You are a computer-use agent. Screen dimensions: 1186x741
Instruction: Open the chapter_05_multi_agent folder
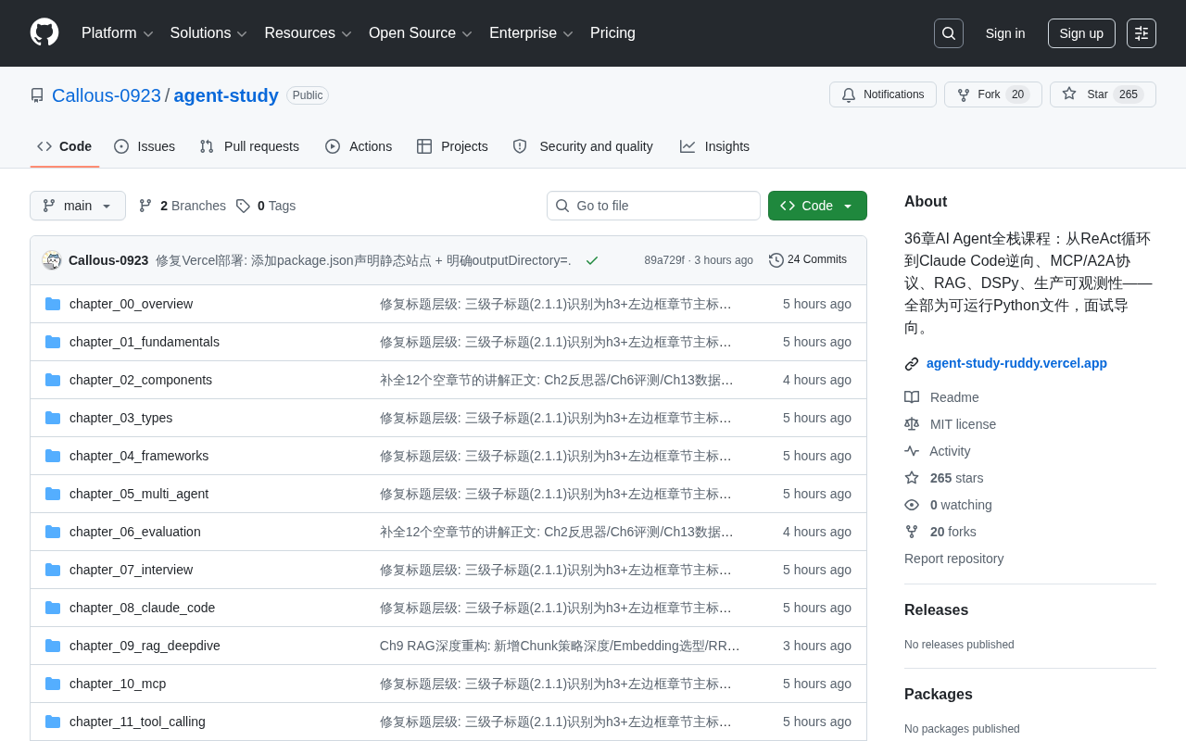(139, 494)
